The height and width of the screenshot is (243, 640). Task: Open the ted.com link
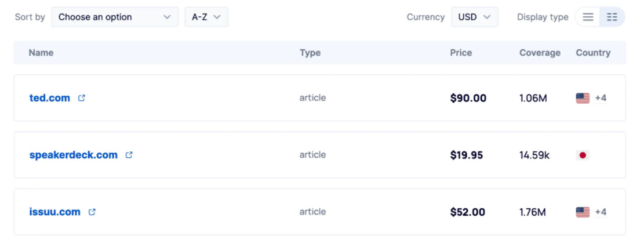pyautogui.click(x=50, y=98)
